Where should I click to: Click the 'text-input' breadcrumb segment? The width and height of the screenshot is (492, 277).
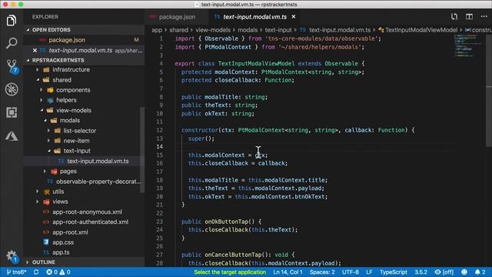(x=278, y=30)
